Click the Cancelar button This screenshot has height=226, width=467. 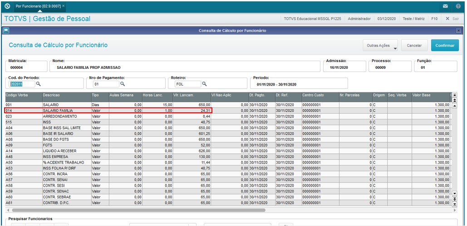[414, 45]
